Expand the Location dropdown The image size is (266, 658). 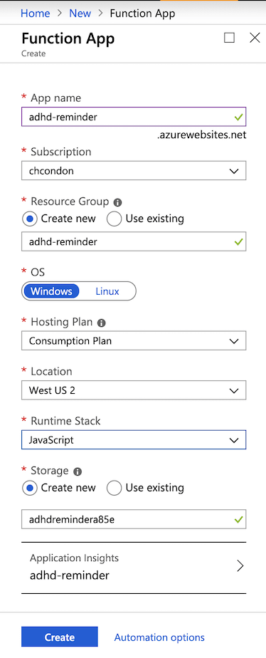pyautogui.click(x=134, y=390)
